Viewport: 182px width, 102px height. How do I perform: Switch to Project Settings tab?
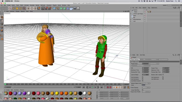pos(135,59)
